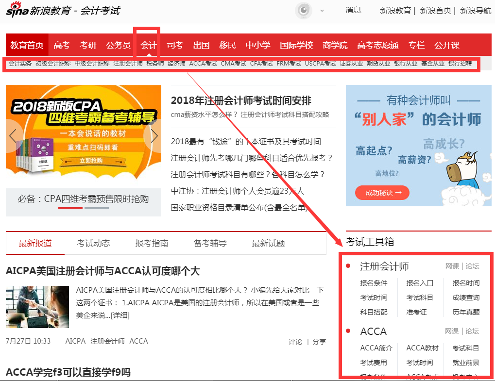The width and height of the screenshot is (495, 381).
Task: Open 网课 link beside 注册会计师
Action: pos(452,266)
